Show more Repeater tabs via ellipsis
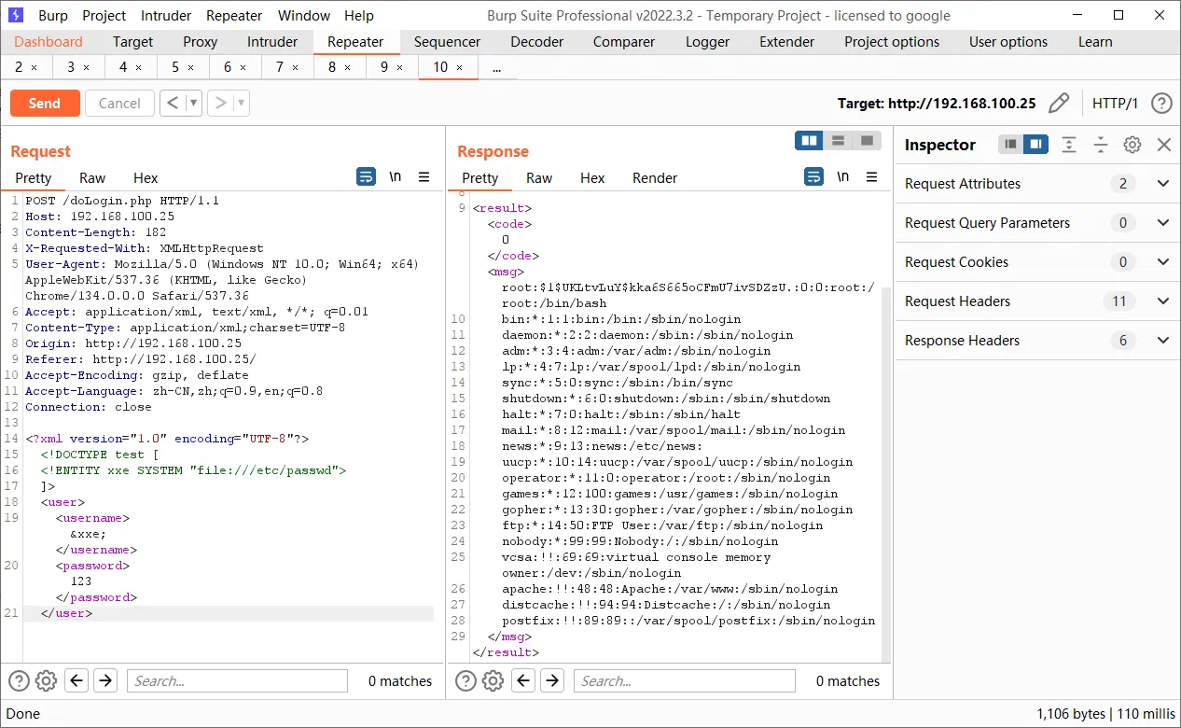Screen dimensions: 1181x728 (496, 67)
